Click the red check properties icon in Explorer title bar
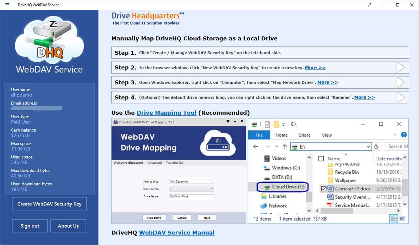This screenshot has height=245, width=419. tap(267, 124)
